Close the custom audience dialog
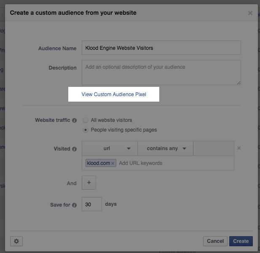 [250, 13]
